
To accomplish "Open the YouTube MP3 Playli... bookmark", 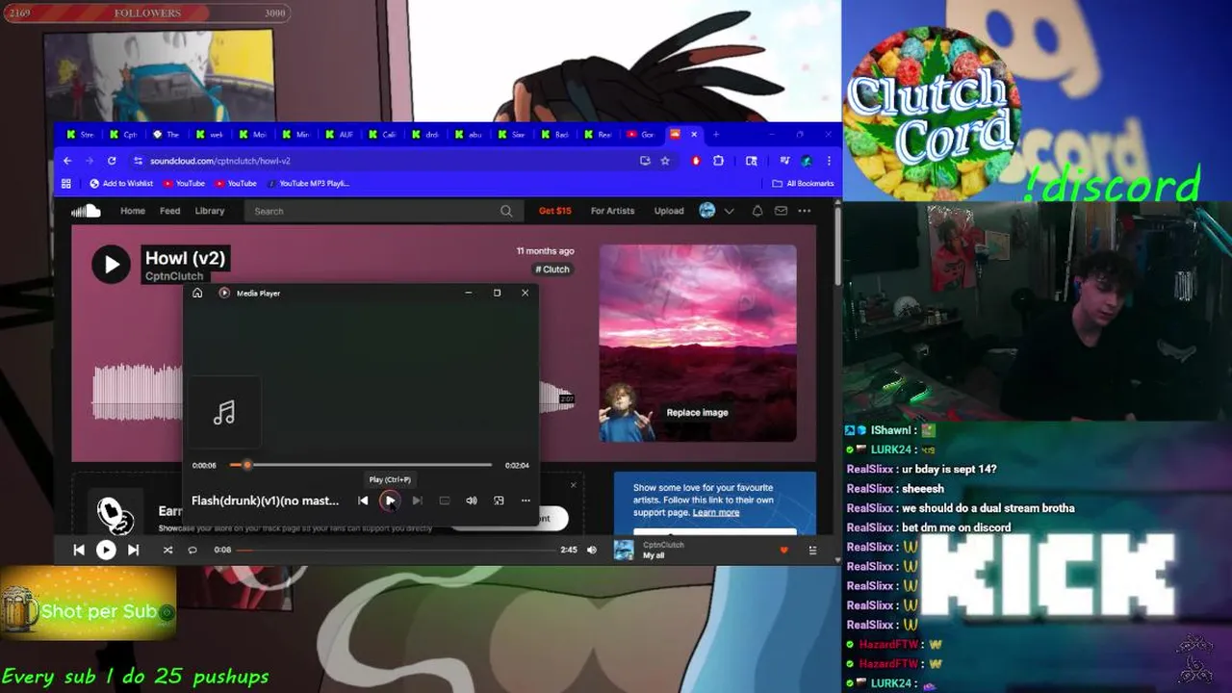I will [x=308, y=183].
